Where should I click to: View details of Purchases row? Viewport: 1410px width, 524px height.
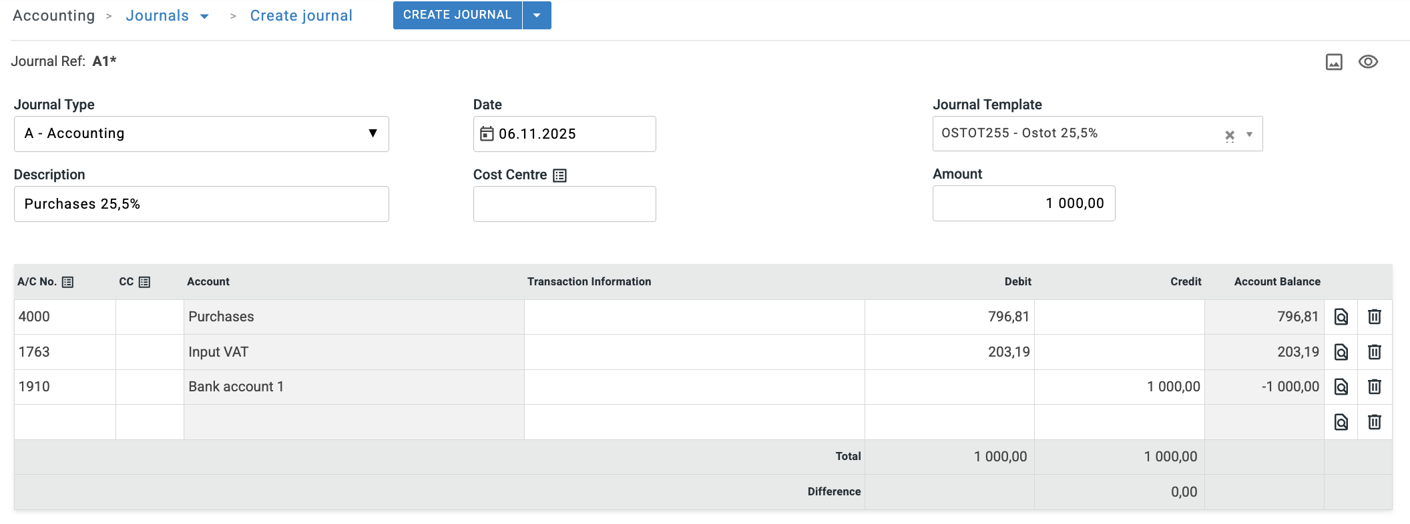[1341, 317]
